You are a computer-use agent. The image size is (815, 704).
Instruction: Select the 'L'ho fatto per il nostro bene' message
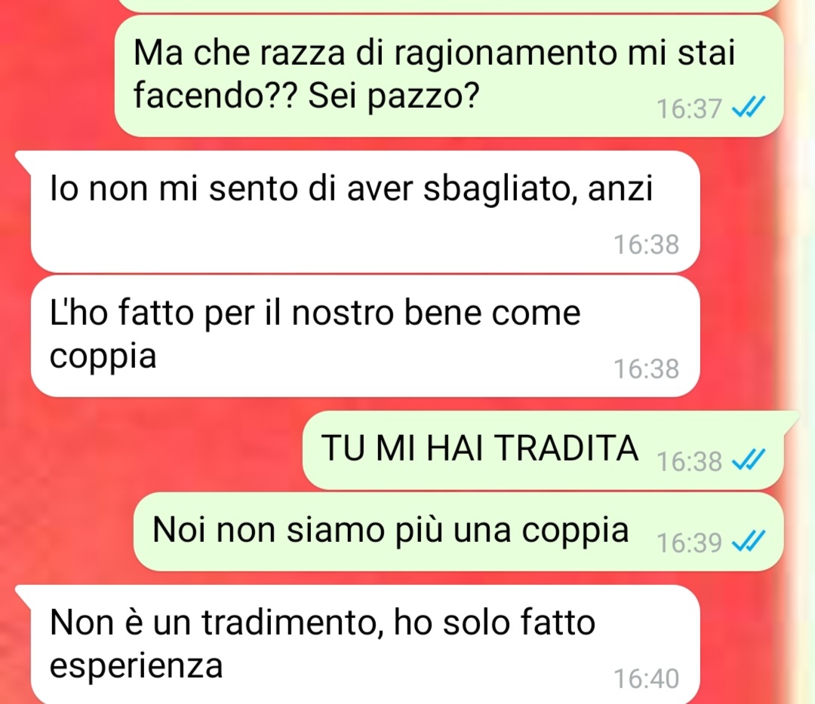pos(365,336)
